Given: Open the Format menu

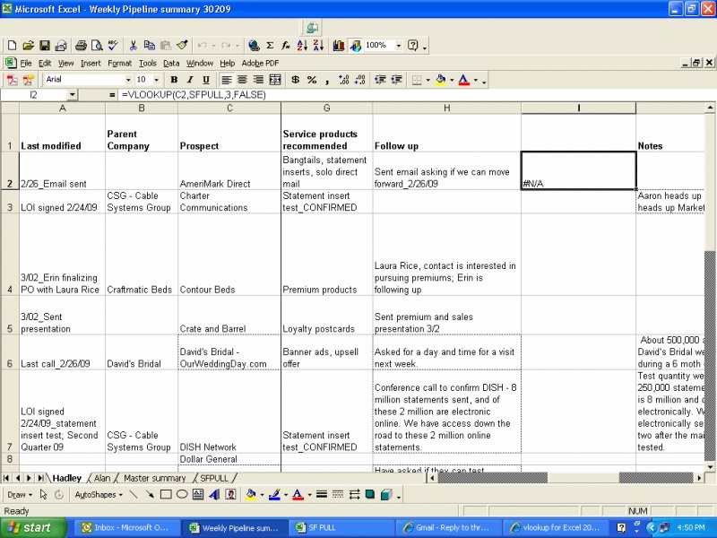Looking at the screenshot, I should 120,63.
